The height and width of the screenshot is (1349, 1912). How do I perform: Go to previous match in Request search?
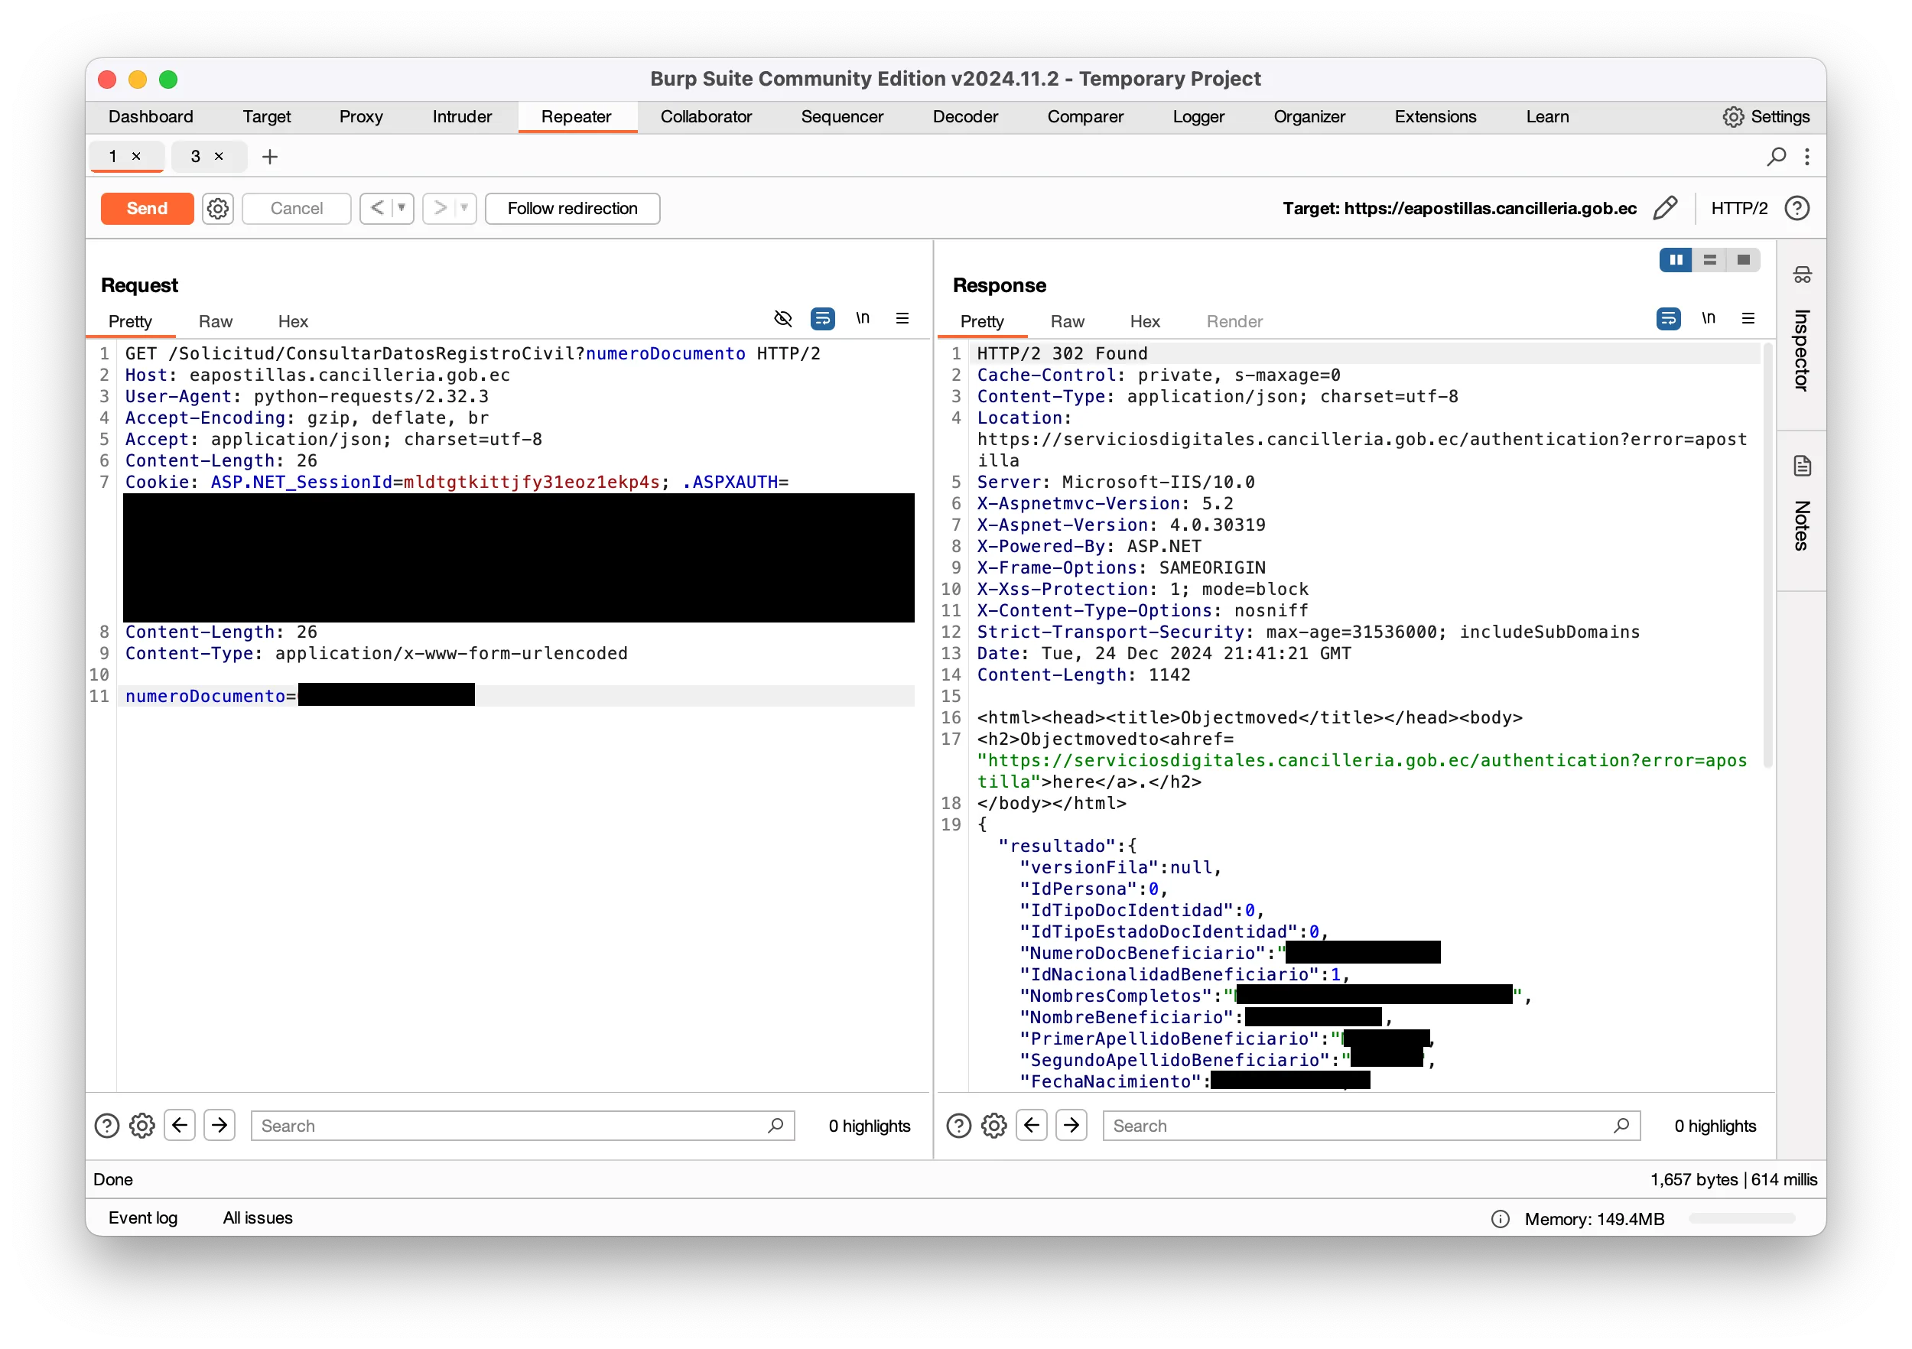click(180, 1126)
